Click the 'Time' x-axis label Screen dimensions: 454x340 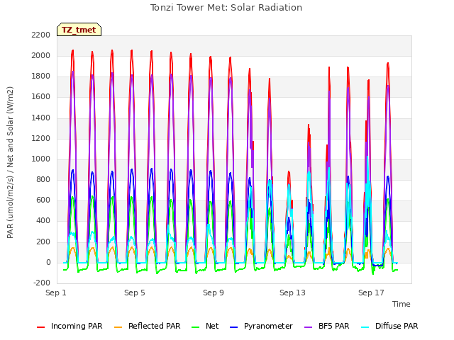click(x=402, y=304)
